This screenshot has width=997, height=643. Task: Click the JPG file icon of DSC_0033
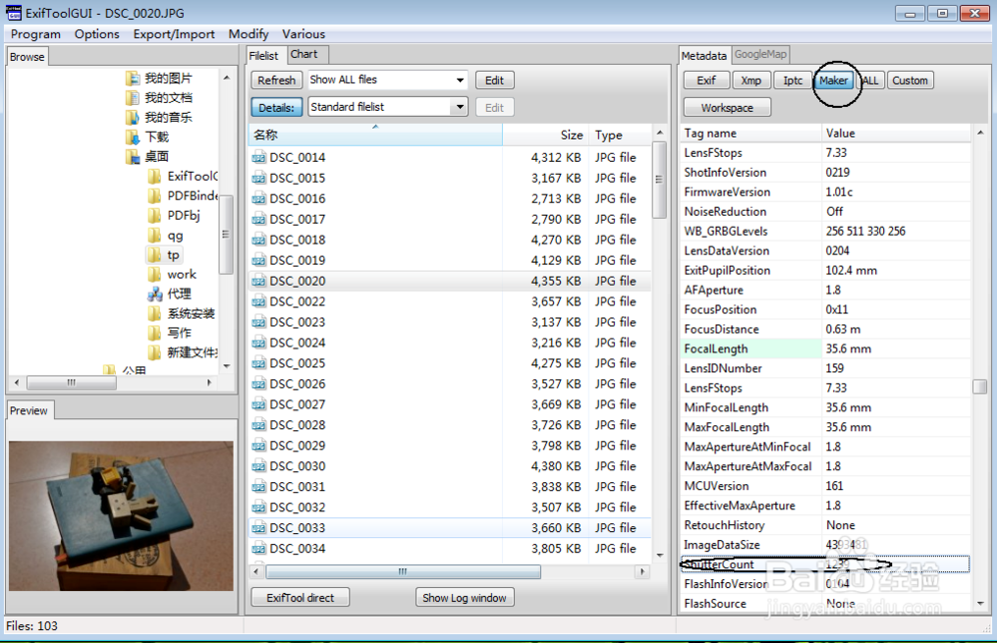258,528
